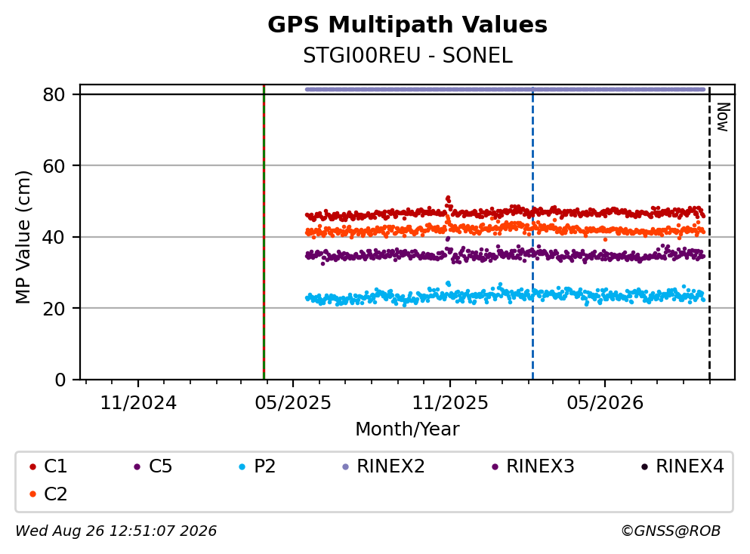Click the 11/2025 x-axis tick label
This screenshot has height=554, width=750.
[x=450, y=403]
